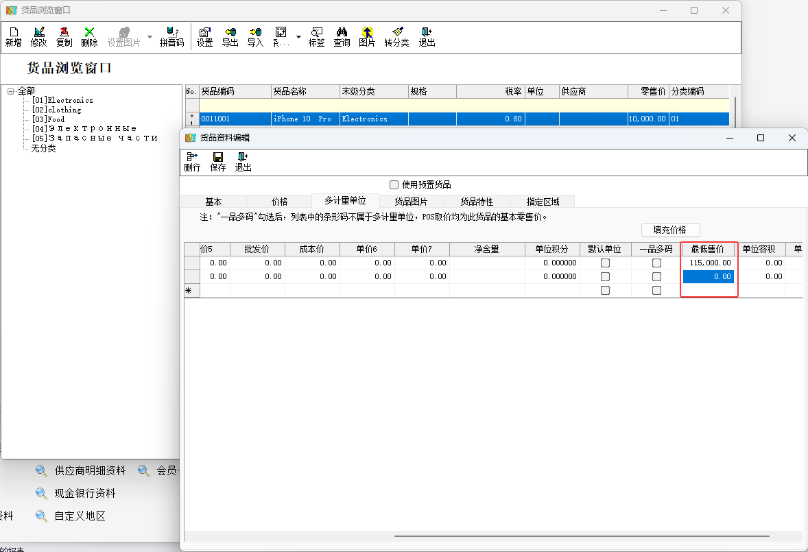Open 设置 (settings) in browse window toolbar

(x=204, y=37)
